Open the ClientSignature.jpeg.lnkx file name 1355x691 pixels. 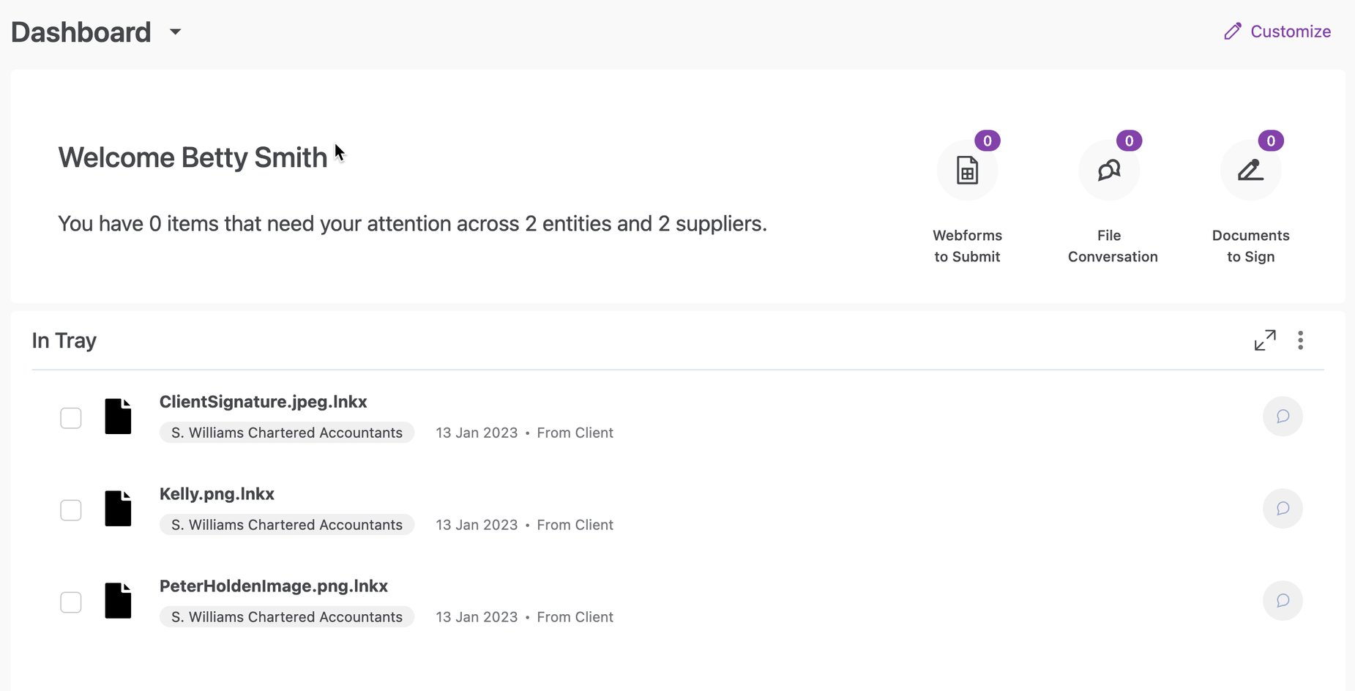coord(263,402)
